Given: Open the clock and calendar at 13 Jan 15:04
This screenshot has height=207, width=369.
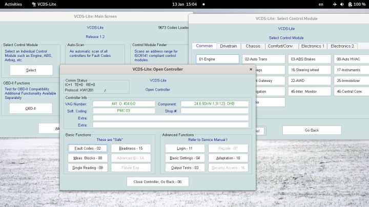Looking at the screenshot, I should pyautogui.click(x=184, y=4).
